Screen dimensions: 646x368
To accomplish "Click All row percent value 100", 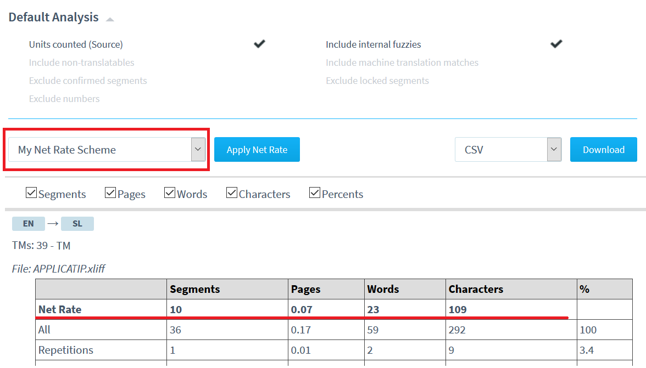I will [x=588, y=330].
